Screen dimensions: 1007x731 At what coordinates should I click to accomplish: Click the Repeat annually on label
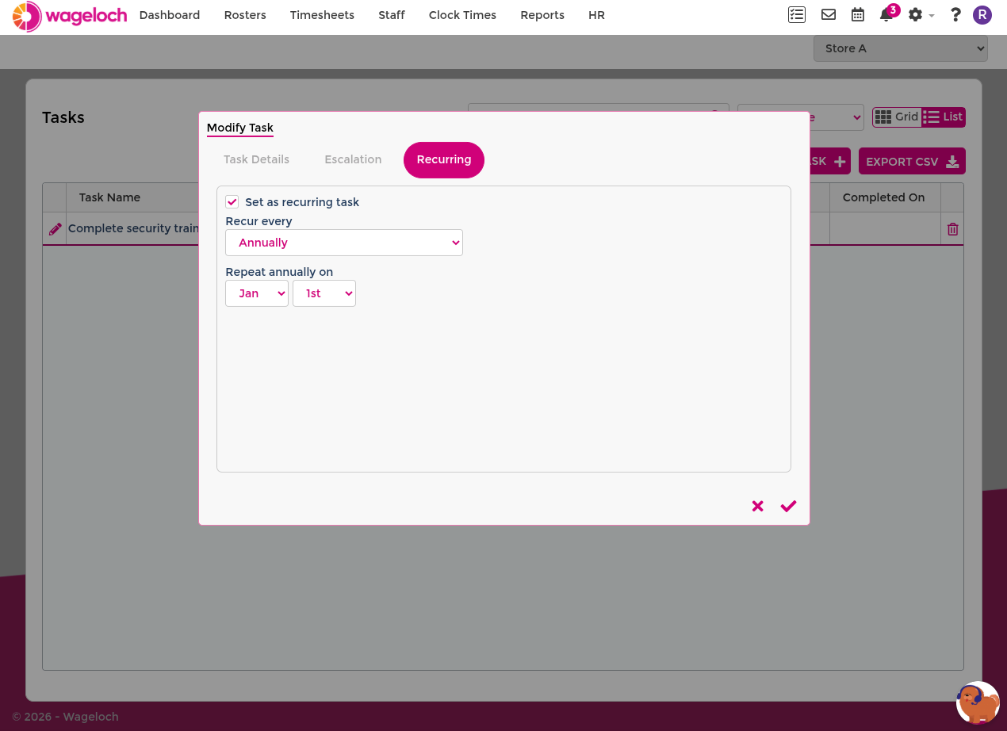click(279, 272)
